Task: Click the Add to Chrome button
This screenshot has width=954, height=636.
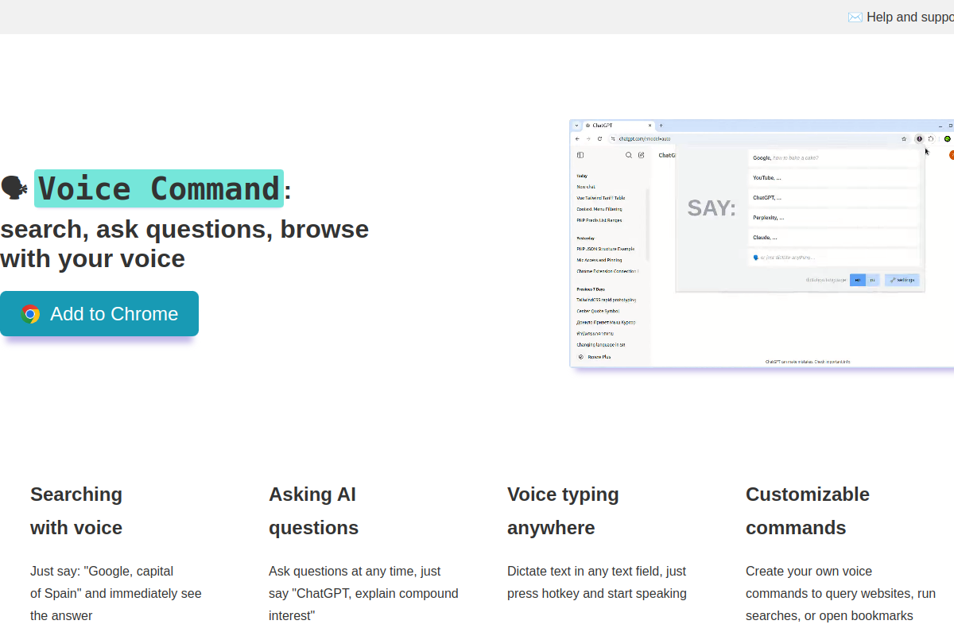Action: (99, 314)
